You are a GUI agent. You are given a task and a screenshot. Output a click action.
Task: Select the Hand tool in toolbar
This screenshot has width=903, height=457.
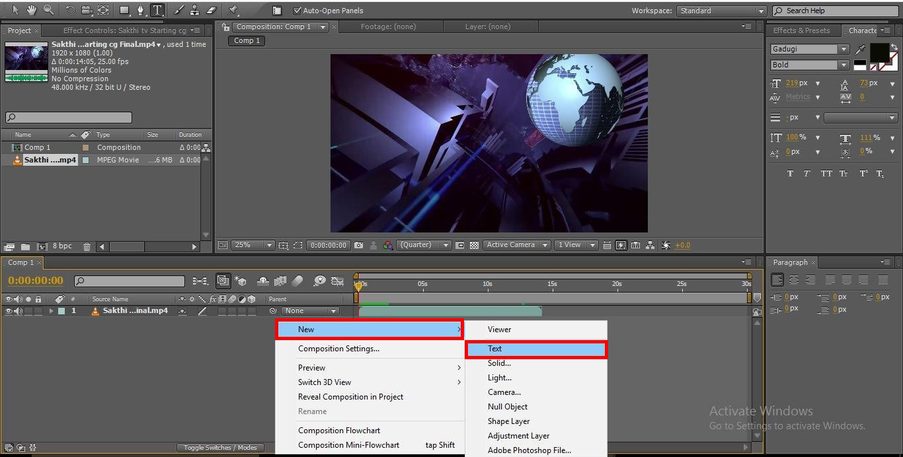[32, 10]
